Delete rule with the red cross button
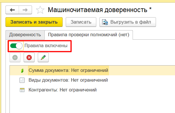 coord(29,58)
